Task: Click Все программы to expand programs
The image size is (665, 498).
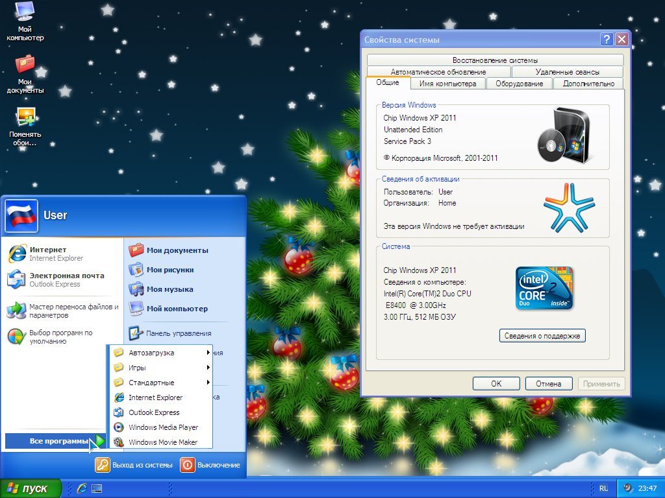Action: tap(56, 441)
